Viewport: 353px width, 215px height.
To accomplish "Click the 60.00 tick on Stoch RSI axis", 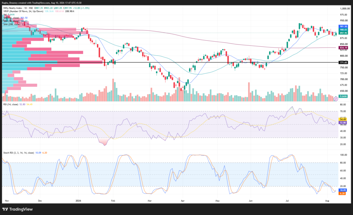I will coord(343,171).
